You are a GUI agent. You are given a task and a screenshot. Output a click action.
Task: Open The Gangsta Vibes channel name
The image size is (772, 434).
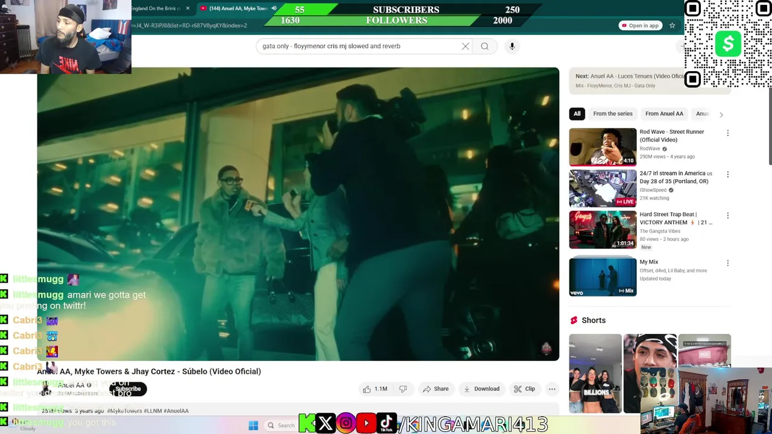tap(660, 231)
